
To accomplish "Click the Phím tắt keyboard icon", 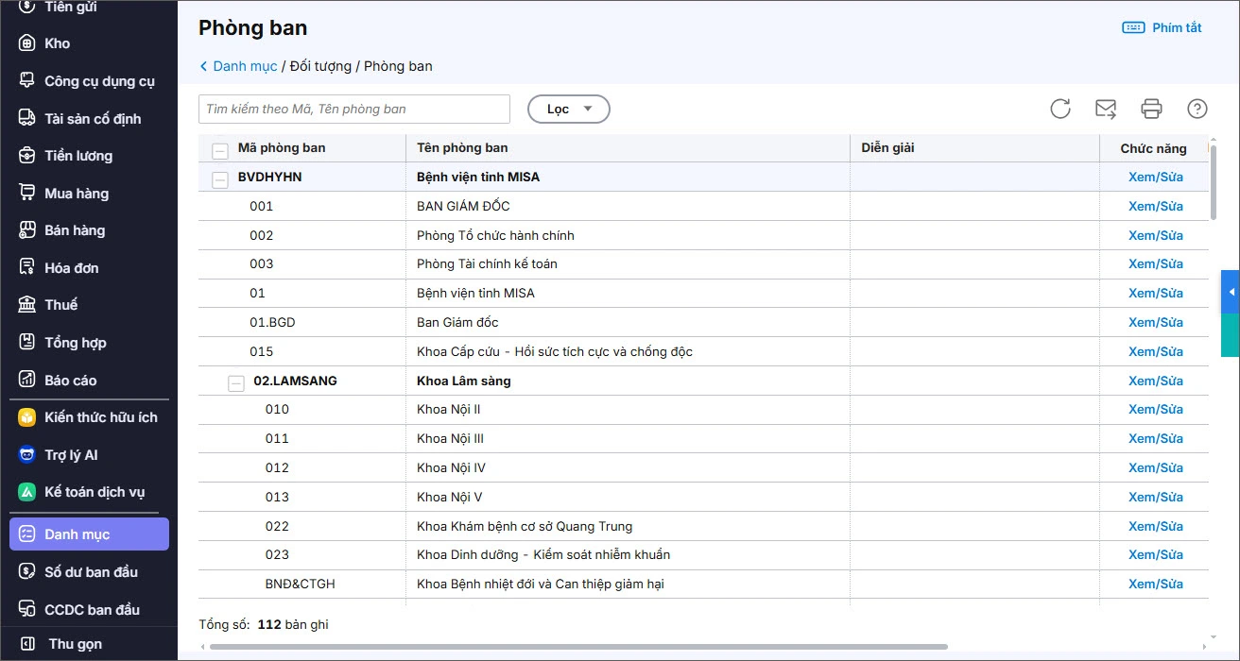I will (x=1133, y=27).
